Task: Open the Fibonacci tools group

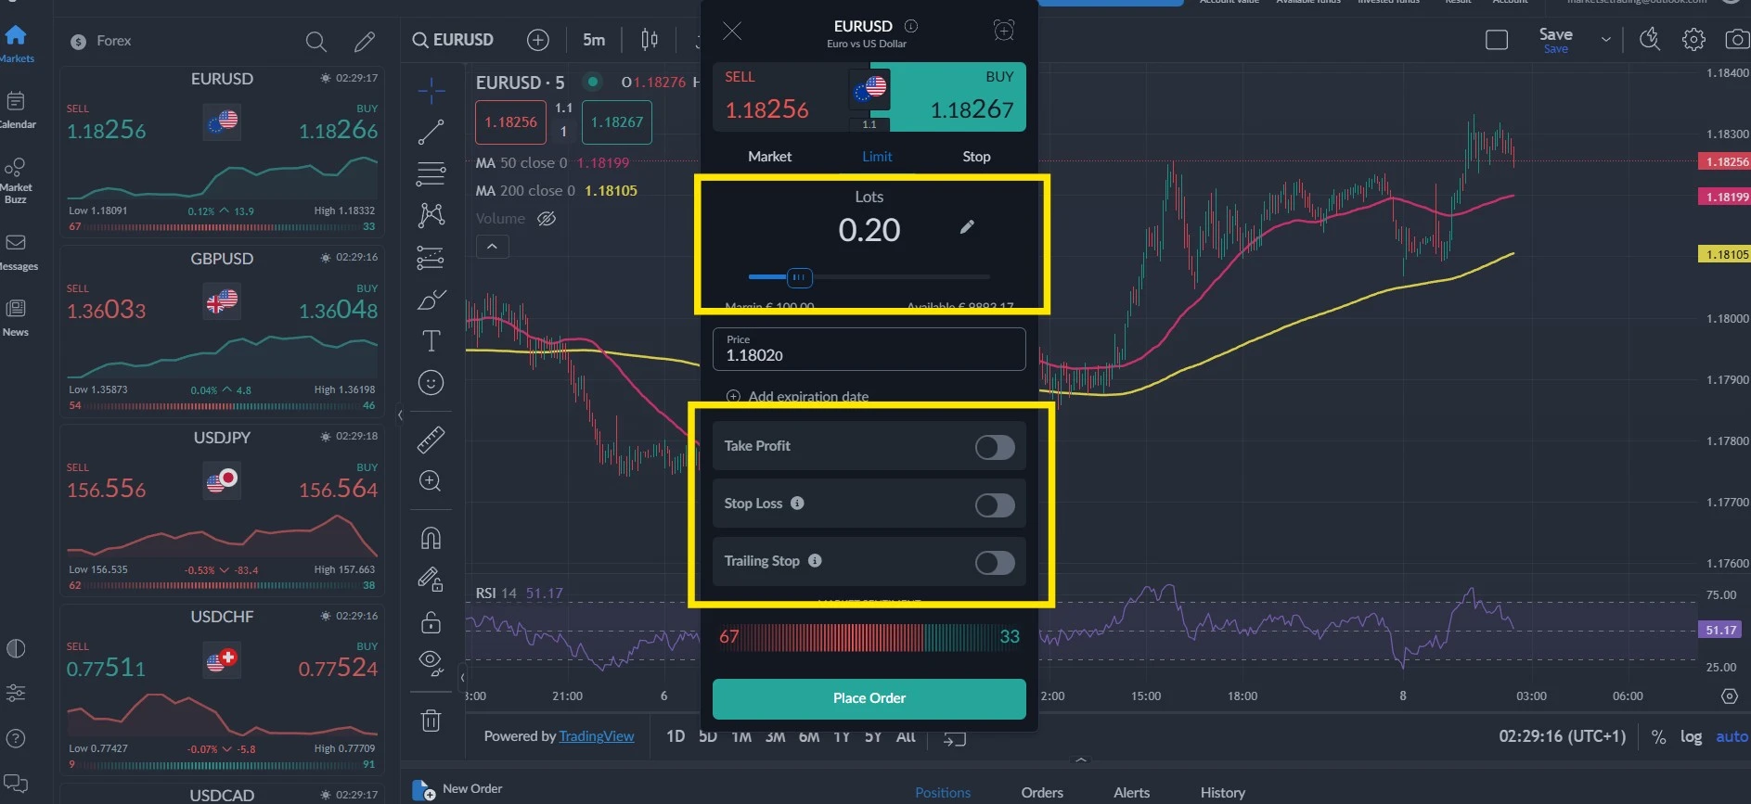Action: click(431, 173)
